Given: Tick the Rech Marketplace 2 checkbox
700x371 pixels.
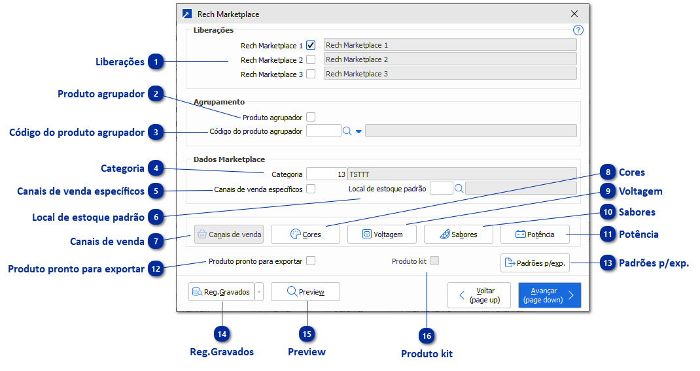Looking at the screenshot, I should pyautogui.click(x=311, y=59).
